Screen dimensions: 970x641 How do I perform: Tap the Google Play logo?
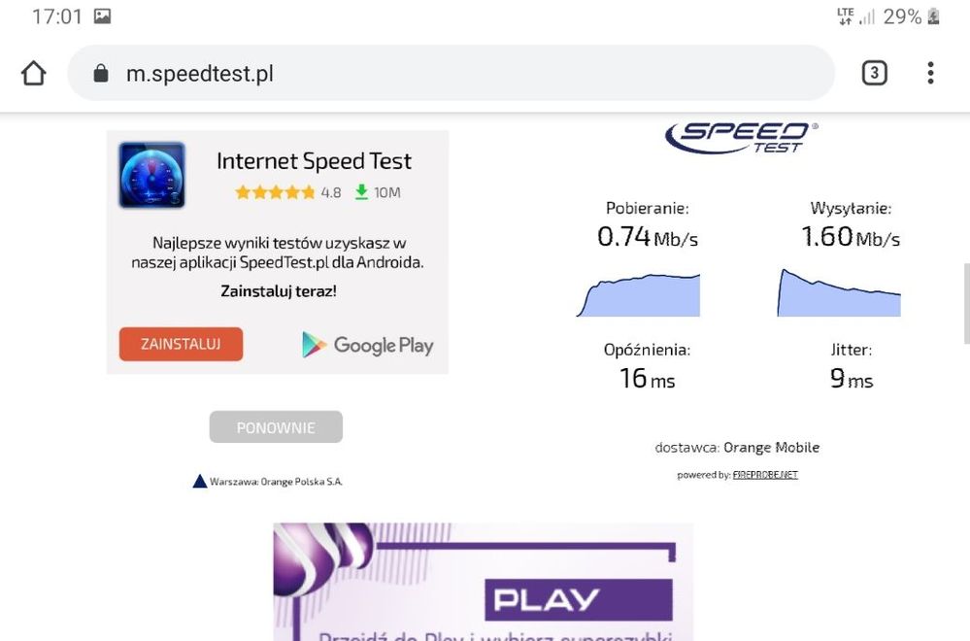point(367,345)
